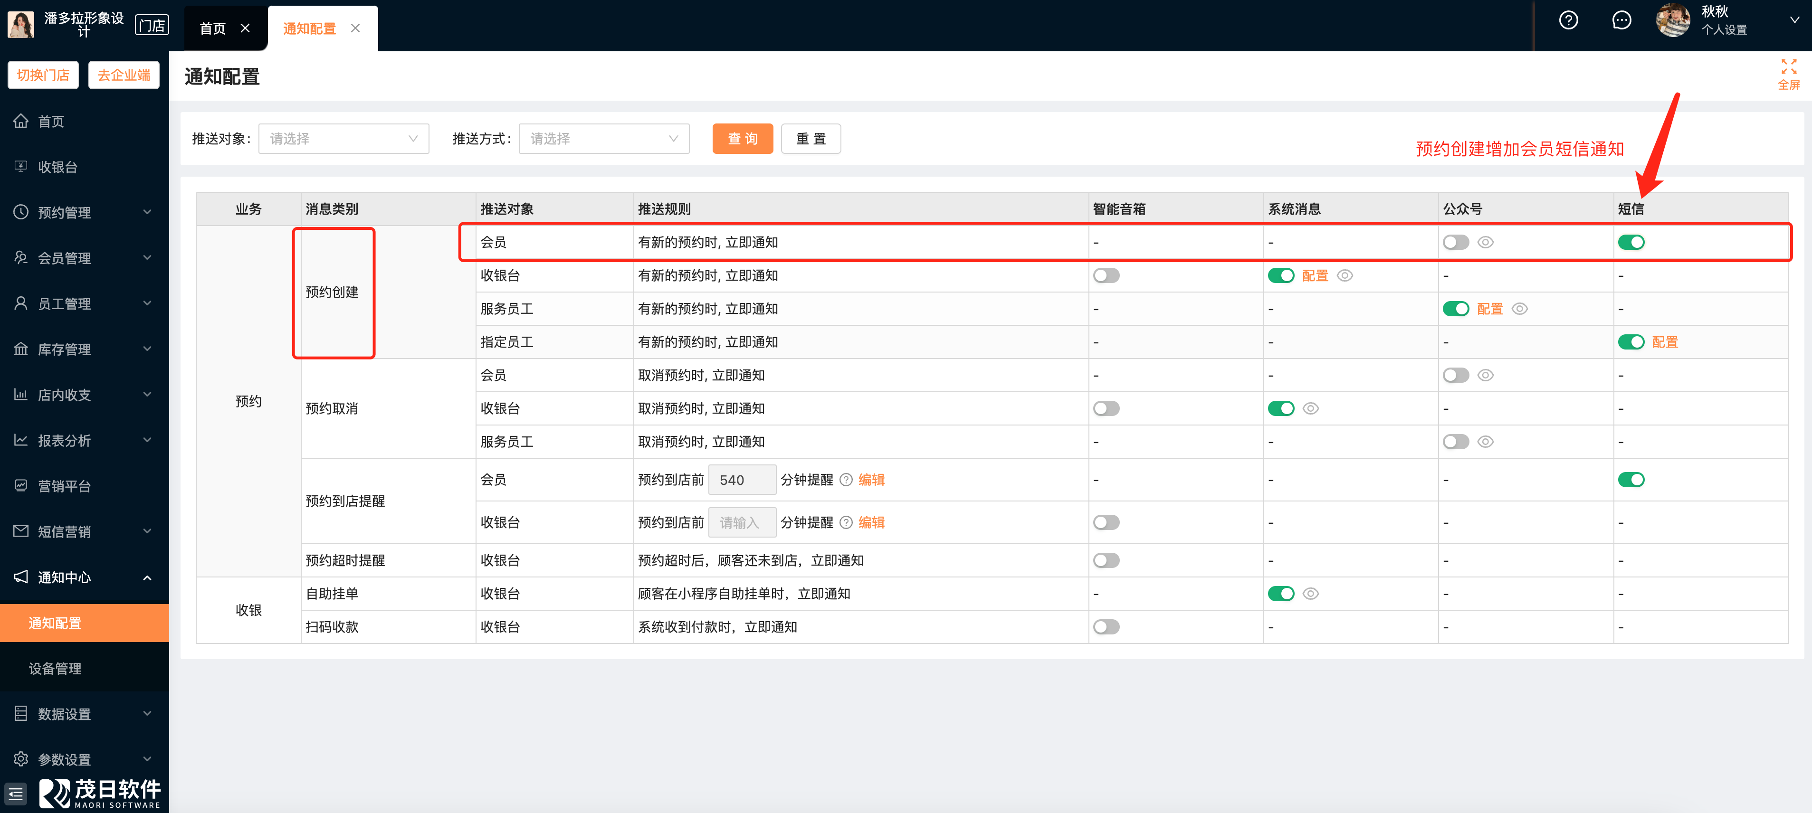The image size is (1812, 813).
Task: Click the sidebar collapse icon at bottom left
Action: (x=16, y=794)
